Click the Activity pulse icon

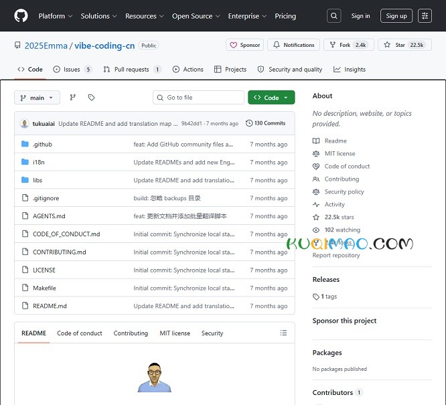pos(316,204)
